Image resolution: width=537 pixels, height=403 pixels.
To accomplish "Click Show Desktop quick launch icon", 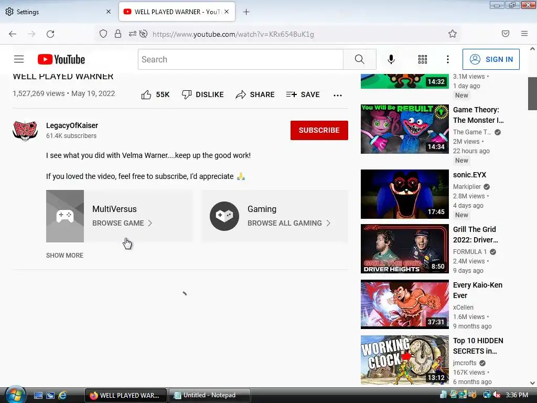I will [x=38, y=395].
